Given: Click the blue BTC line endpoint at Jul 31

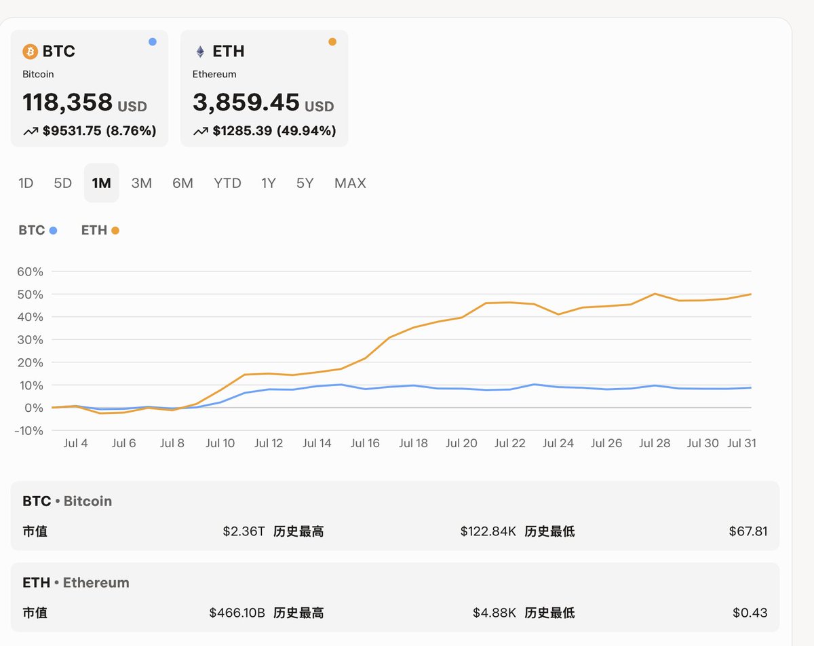Looking at the screenshot, I should coord(750,387).
